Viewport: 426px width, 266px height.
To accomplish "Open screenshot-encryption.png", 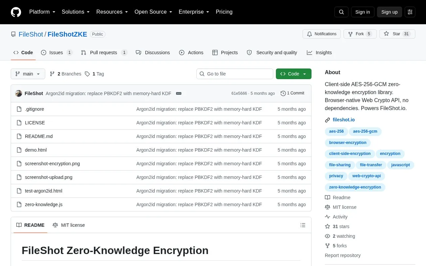I will click(x=52, y=164).
